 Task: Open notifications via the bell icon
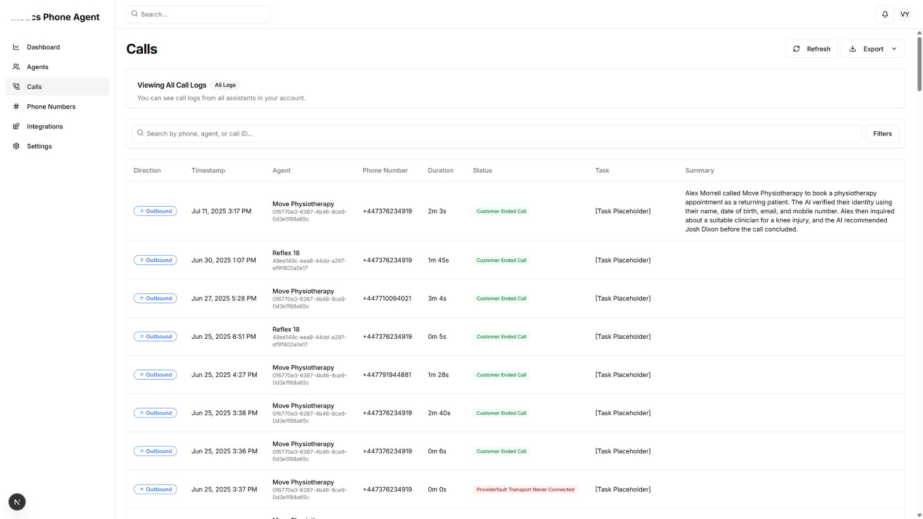click(885, 14)
